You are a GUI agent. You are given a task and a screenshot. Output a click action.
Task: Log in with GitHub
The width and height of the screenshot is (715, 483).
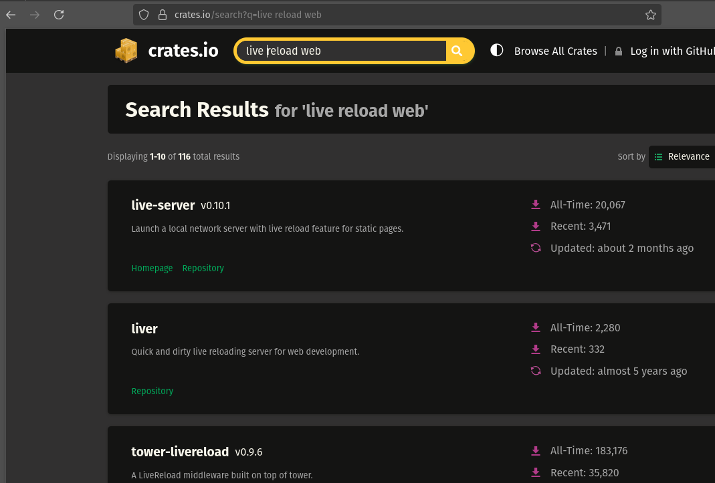pos(672,51)
